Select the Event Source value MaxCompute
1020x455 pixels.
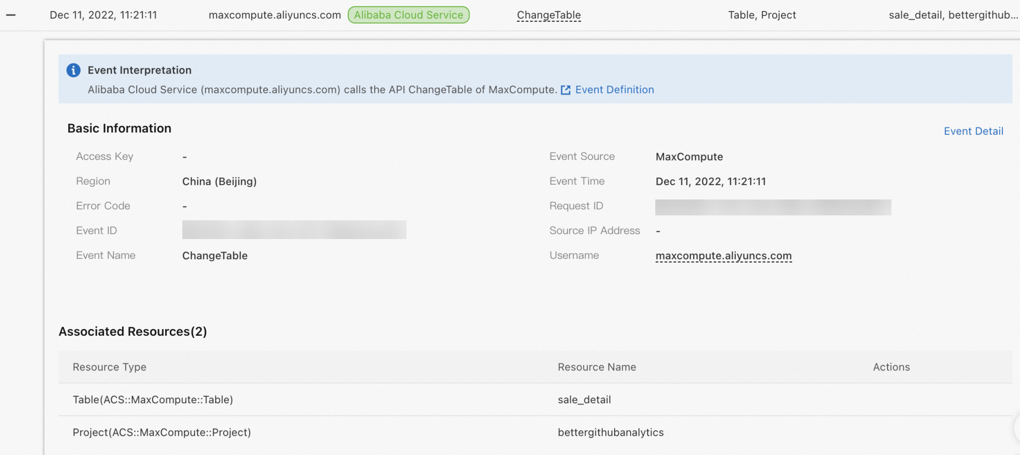(x=689, y=157)
